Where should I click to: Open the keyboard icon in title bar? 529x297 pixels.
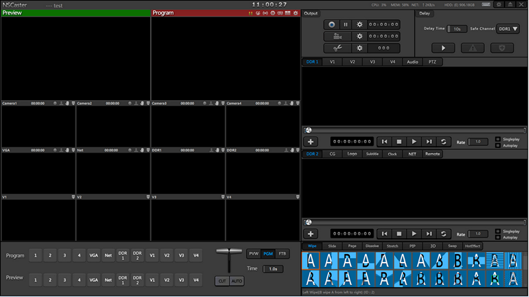pos(487,5)
